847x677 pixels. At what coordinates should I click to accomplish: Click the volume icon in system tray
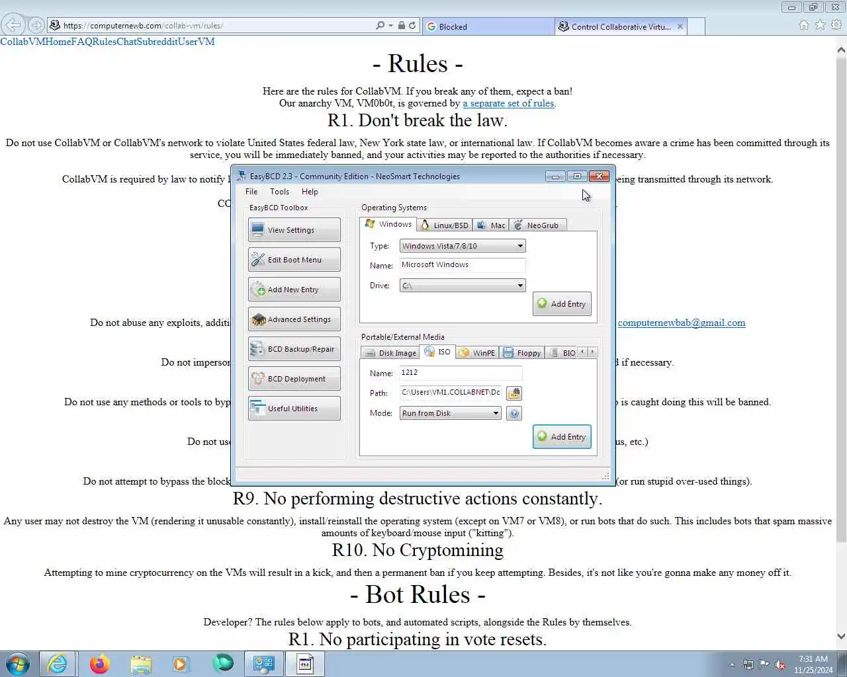(780, 664)
